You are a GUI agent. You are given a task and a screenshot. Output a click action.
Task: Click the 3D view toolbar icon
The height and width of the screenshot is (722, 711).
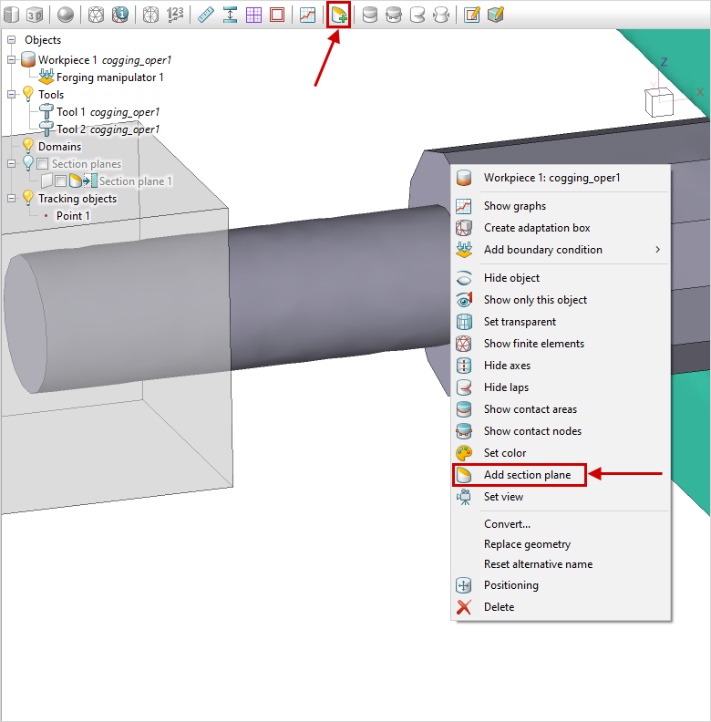click(x=35, y=15)
